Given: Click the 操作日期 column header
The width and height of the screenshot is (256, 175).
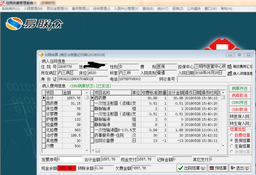Looking at the screenshot, I should coord(193,93).
